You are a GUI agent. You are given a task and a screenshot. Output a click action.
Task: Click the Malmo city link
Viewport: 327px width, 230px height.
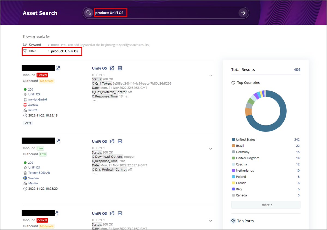point(33,183)
